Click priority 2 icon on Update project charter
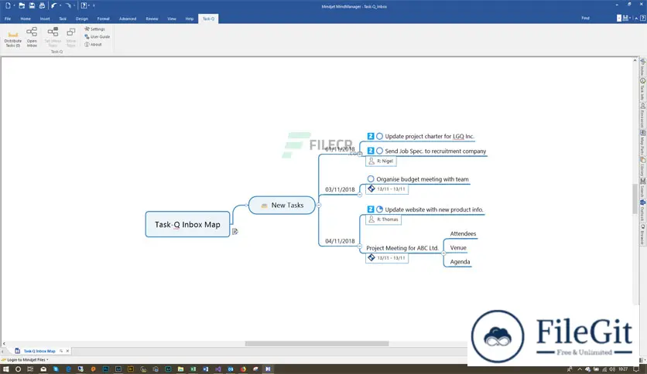647x374 pixels. [x=371, y=136]
